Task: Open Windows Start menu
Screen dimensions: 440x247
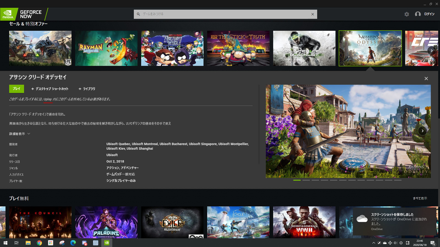Action: point(5,243)
